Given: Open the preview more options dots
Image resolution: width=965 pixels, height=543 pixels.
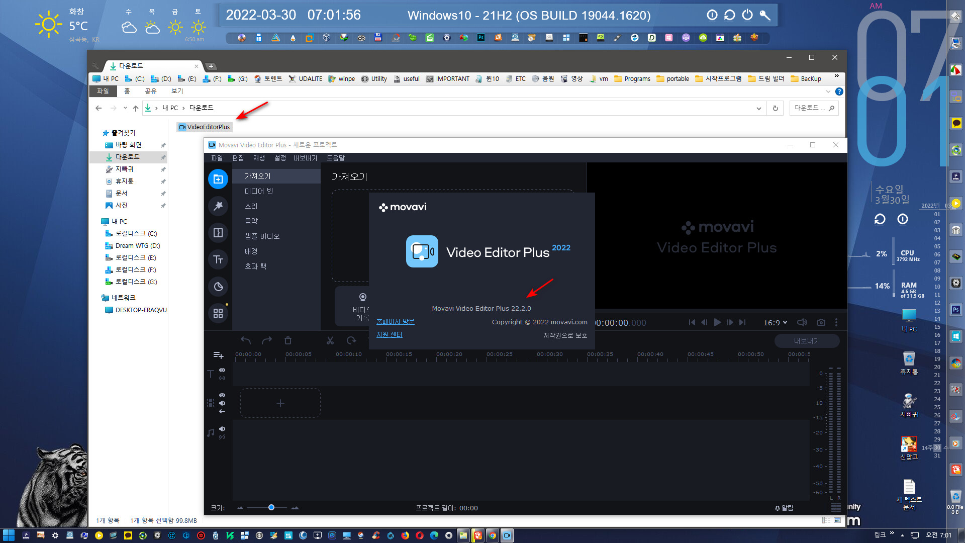Looking at the screenshot, I should point(836,322).
